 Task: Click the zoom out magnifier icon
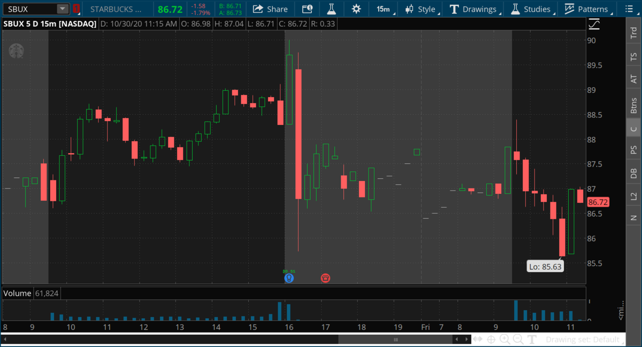(x=518, y=339)
